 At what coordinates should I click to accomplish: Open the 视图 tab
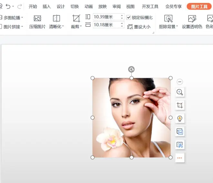(130, 6)
